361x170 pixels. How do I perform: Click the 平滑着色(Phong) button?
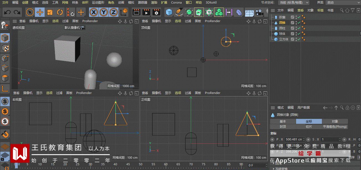click(x=335, y=127)
